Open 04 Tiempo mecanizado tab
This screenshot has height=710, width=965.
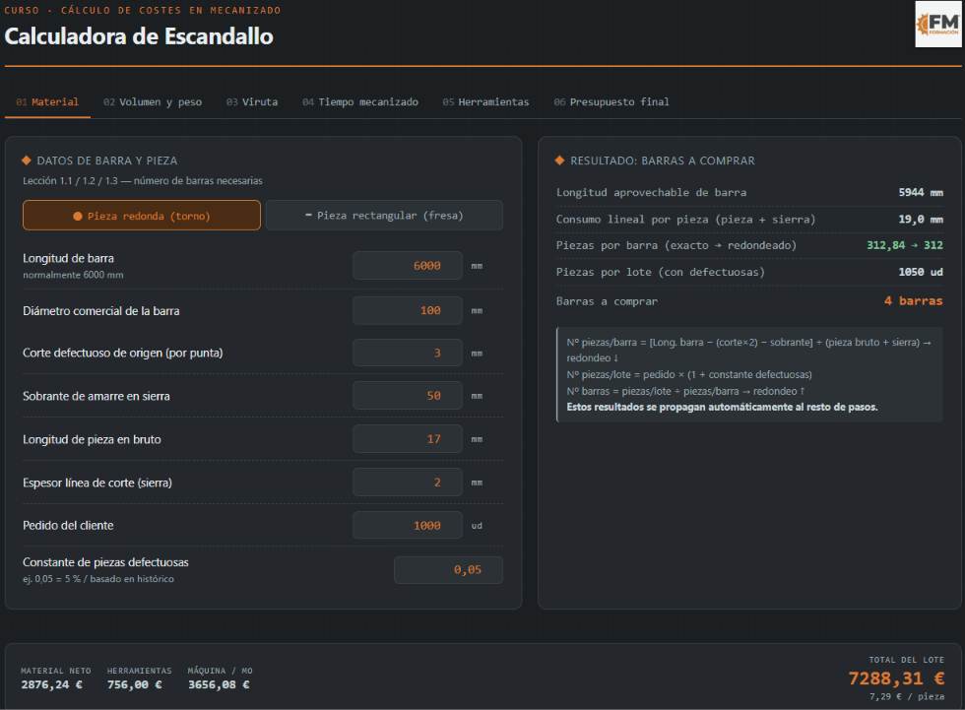click(360, 102)
